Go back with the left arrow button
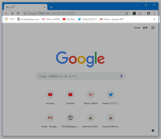The width and height of the screenshot is (161, 139). pos(7,13)
